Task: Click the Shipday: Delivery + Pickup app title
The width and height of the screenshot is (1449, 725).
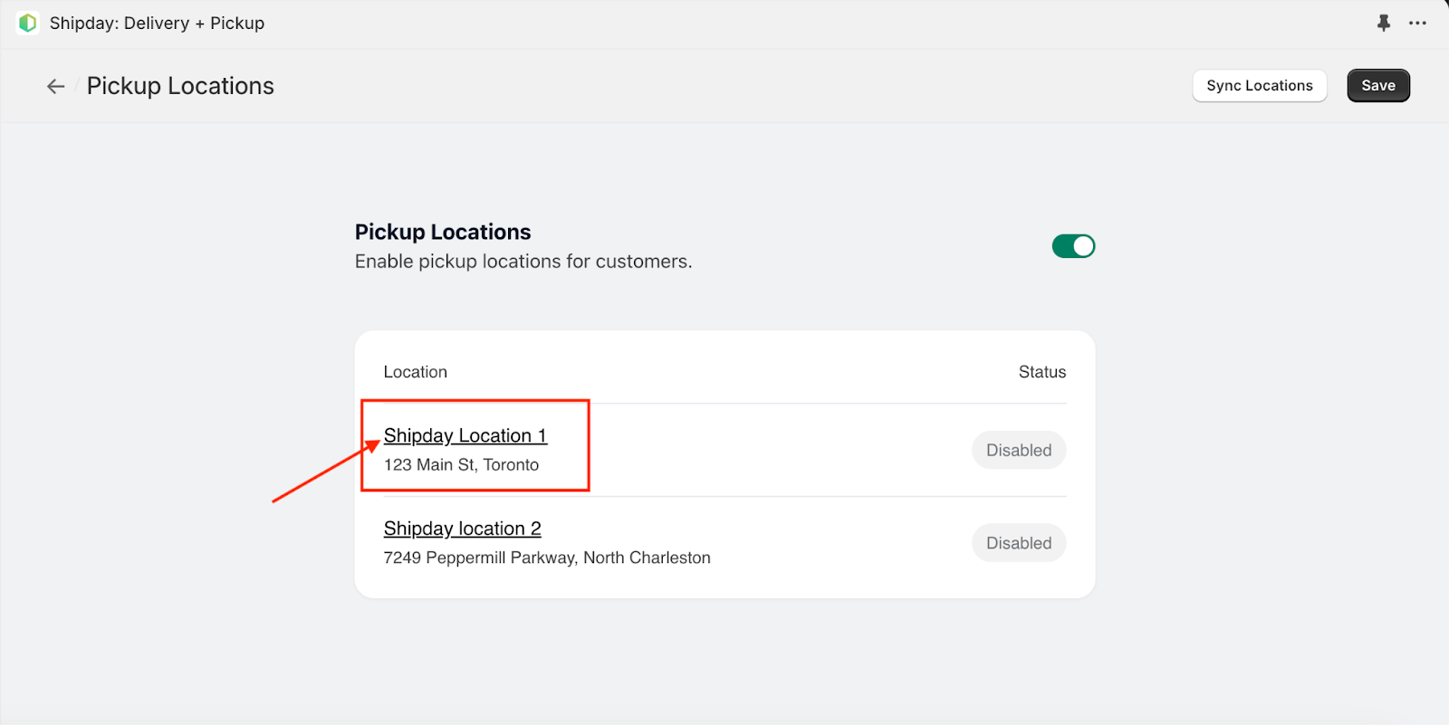Action: coord(157,23)
